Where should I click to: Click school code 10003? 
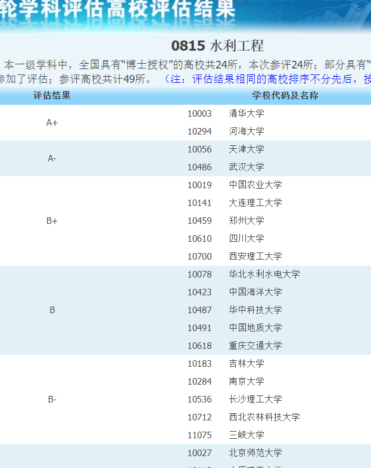pos(199,114)
